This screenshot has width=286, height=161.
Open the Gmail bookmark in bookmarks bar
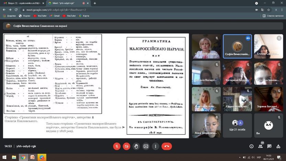(55, 16)
